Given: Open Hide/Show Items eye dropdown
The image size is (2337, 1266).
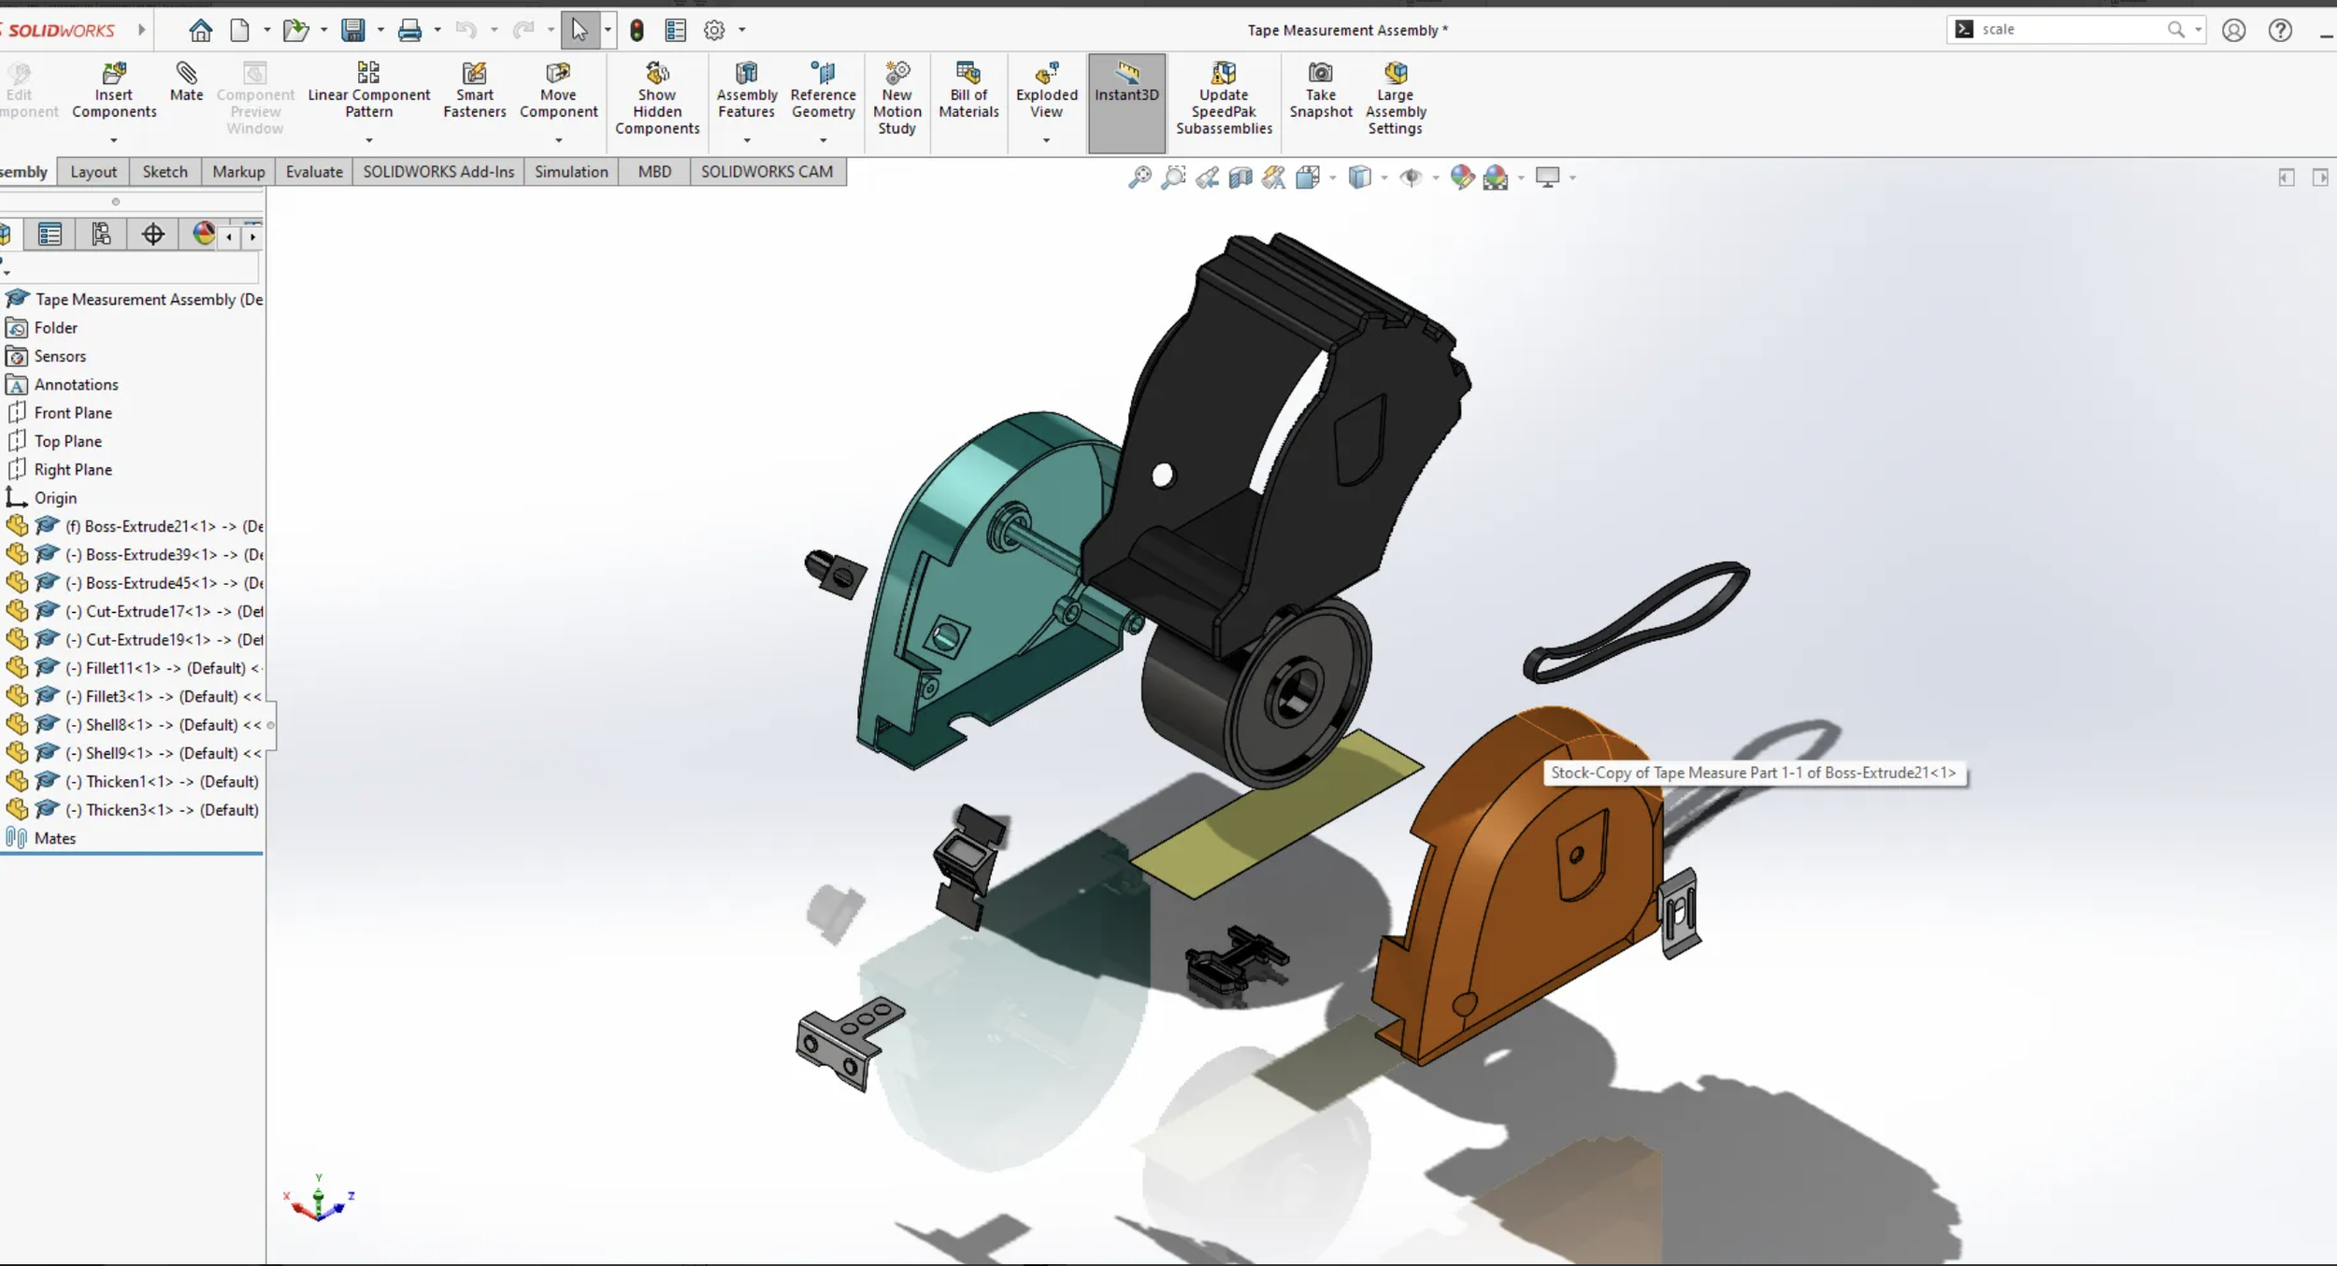Looking at the screenshot, I should coord(1435,178).
